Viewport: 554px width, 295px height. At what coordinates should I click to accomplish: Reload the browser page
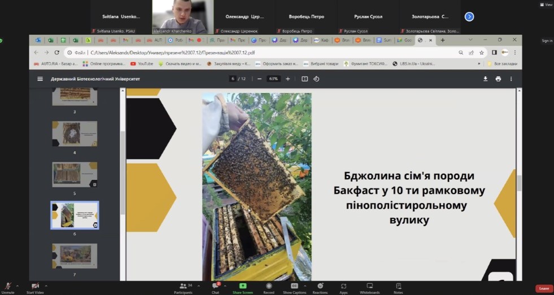pyautogui.click(x=56, y=52)
